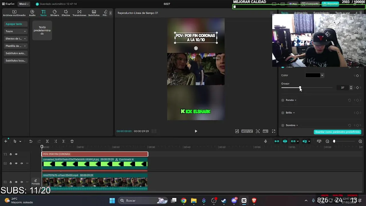Image resolution: width=366 pixels, height=206 pixels.
Task: Open File Explorer from taskbar
Action: pyautogui.click(x=194, y=201)
